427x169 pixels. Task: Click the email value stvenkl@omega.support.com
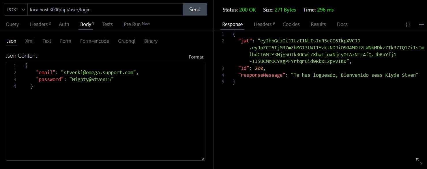(99, 73)
